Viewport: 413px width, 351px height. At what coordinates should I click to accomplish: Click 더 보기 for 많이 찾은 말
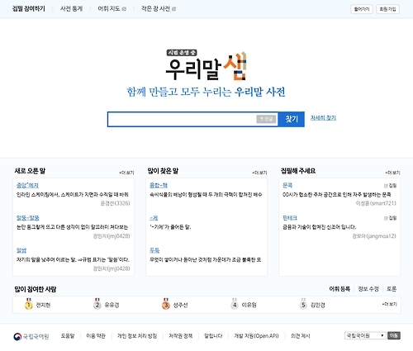tap(259, 173)
